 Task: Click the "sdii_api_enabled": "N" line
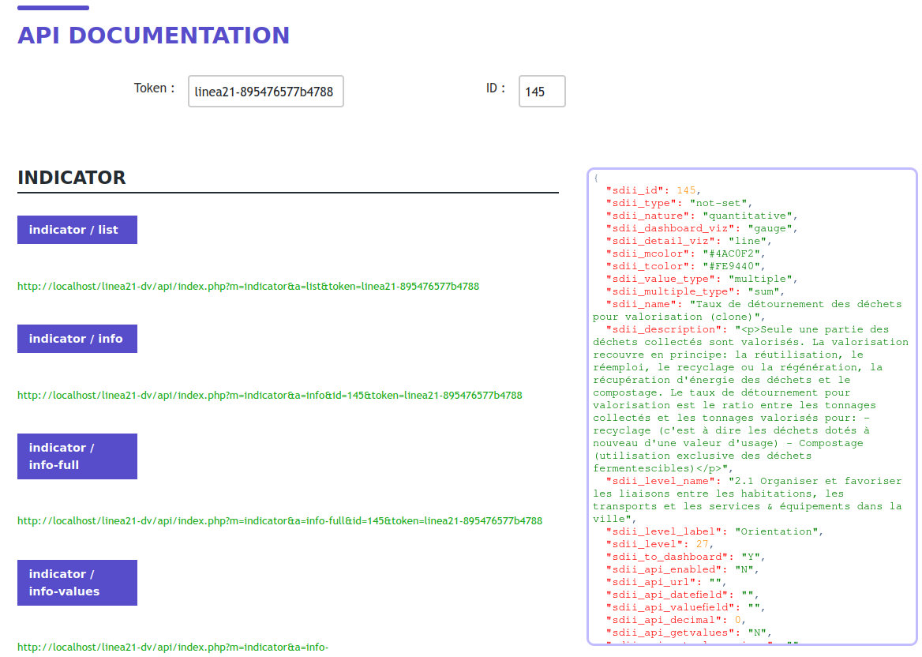tap(682, 570)
